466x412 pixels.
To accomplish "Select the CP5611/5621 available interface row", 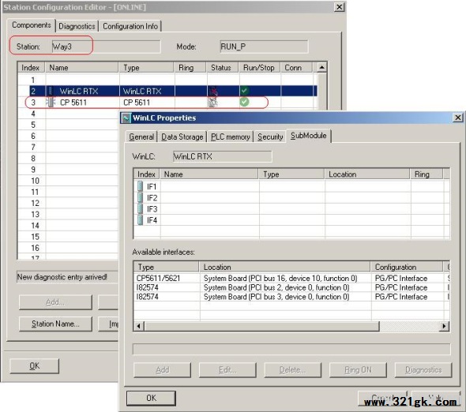I will point(291,278).
